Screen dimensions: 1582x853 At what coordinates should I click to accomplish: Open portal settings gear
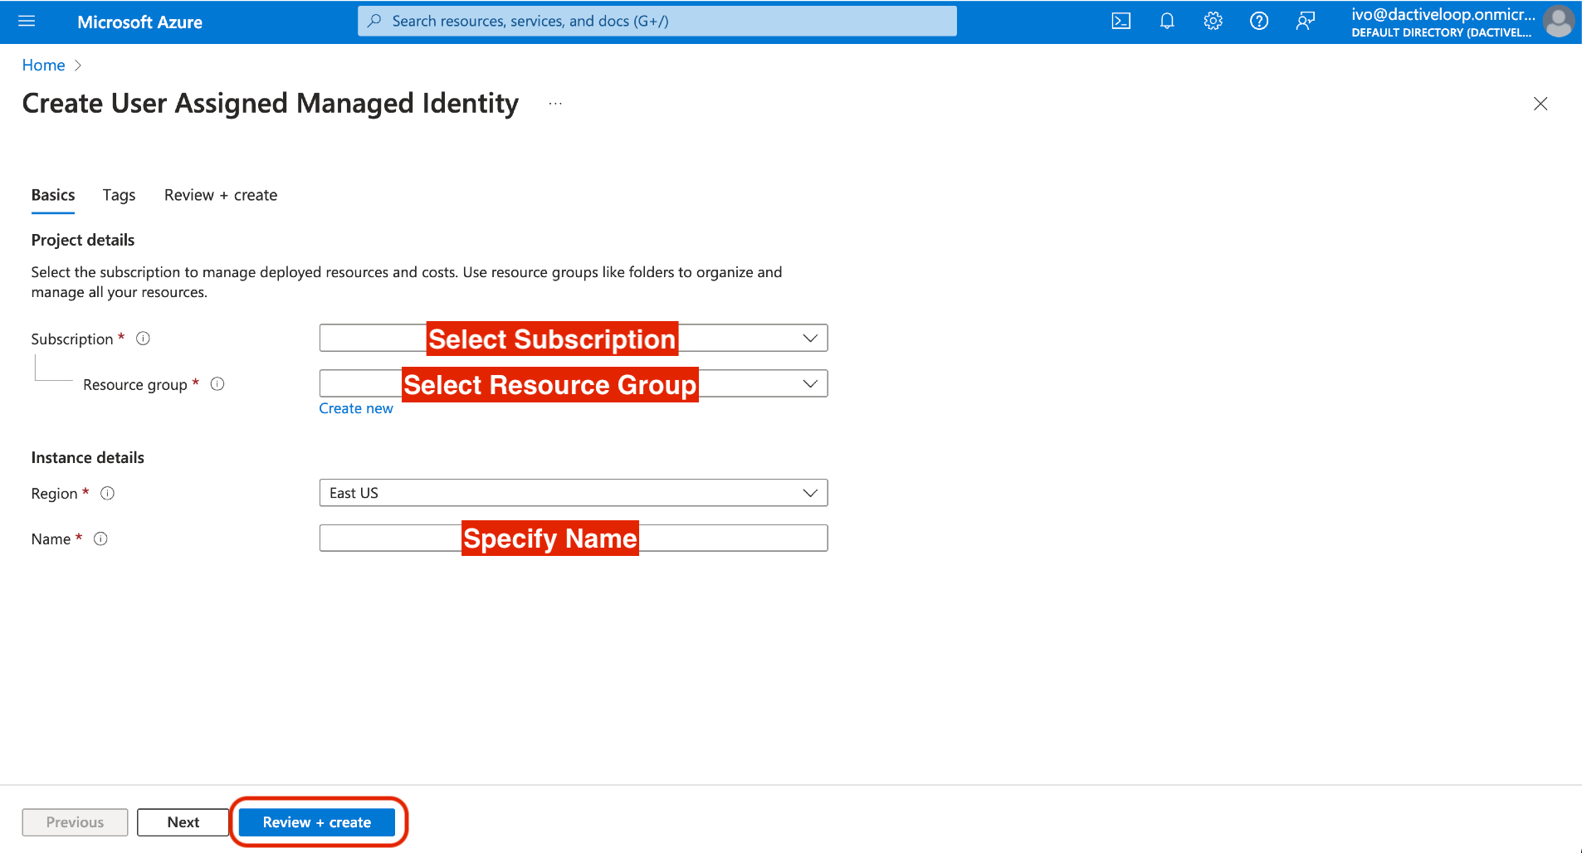pyautogui.click(x=1213, y=22)
